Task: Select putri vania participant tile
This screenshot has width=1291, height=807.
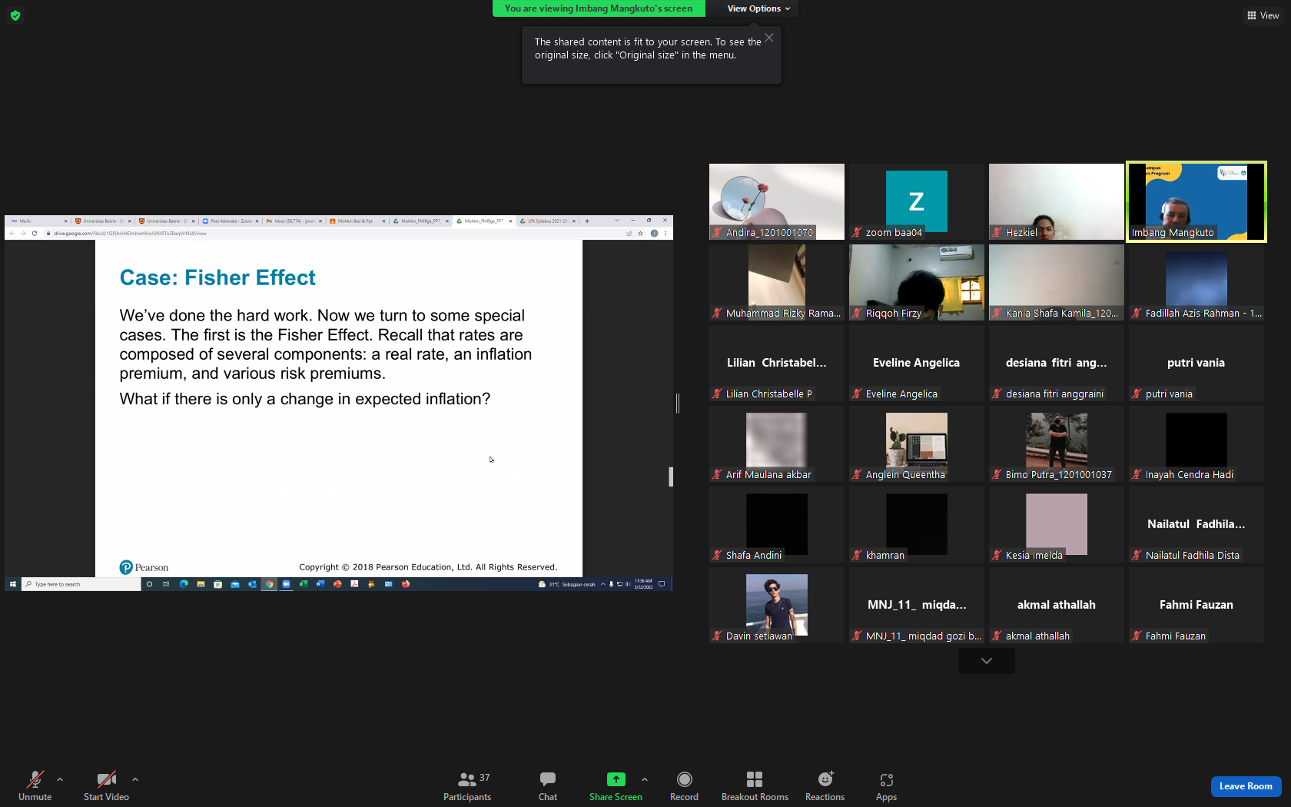Action: click(1196, 363)
